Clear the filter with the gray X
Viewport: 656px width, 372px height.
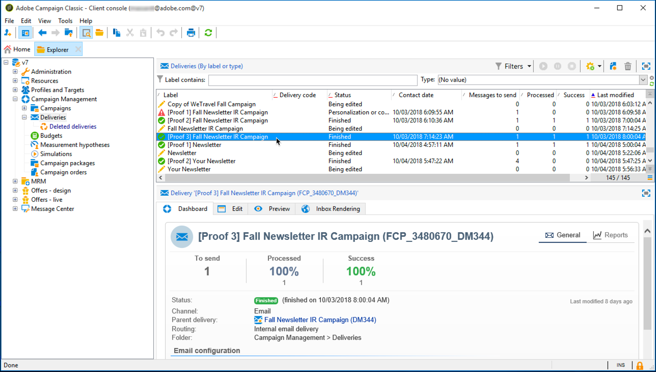[652, 77]
